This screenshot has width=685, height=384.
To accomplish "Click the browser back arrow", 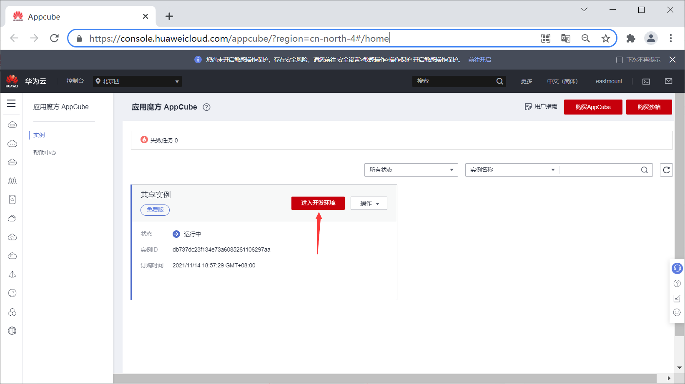I will (14, 38).
